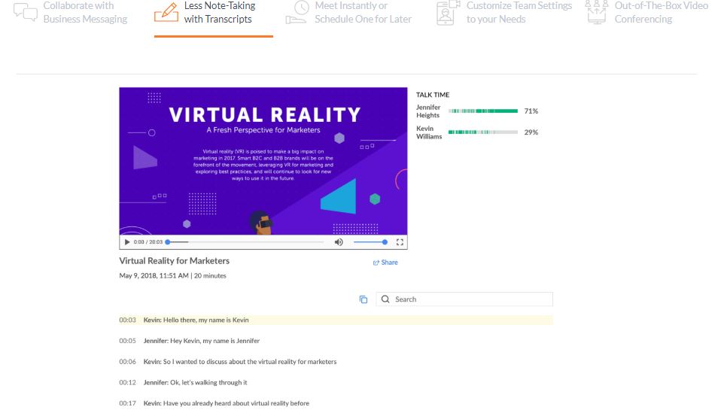Select line 'Jennifer: Hey Kevin, my name is Jennifer'
718x413 pixels.
pyautogui.click(x=202, y=341)
